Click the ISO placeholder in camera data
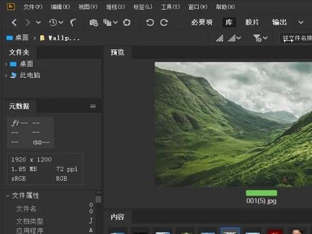 tap(41, 142)
